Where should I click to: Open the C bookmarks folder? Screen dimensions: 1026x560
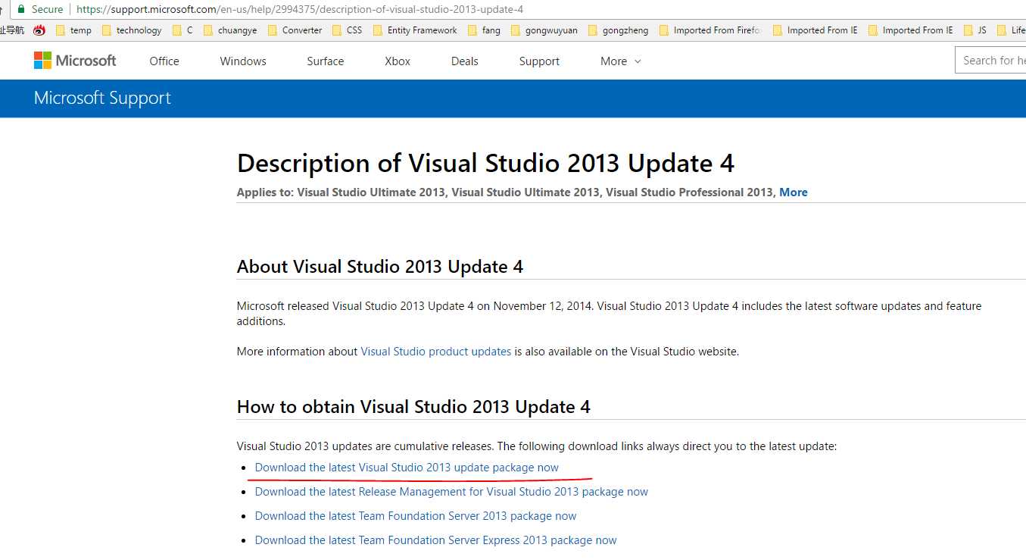point(182,30)
